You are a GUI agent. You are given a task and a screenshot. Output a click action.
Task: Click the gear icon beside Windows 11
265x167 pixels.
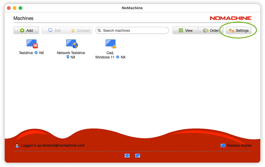point(118,57)
